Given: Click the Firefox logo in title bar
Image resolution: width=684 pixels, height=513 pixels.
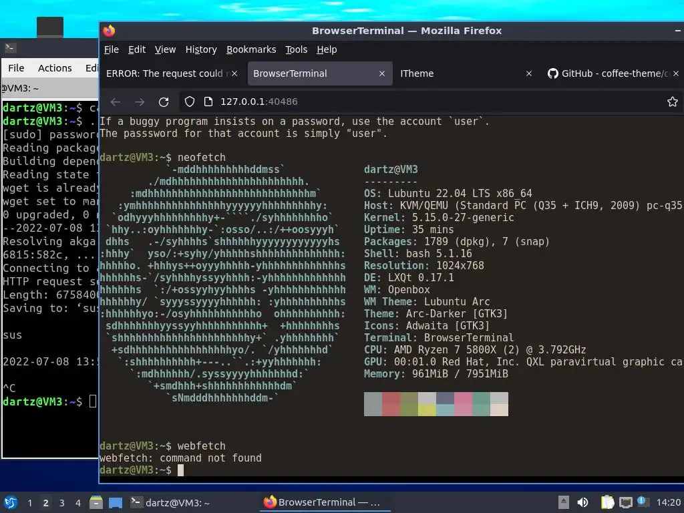Looking at the screenshot, I should point(109,31).
